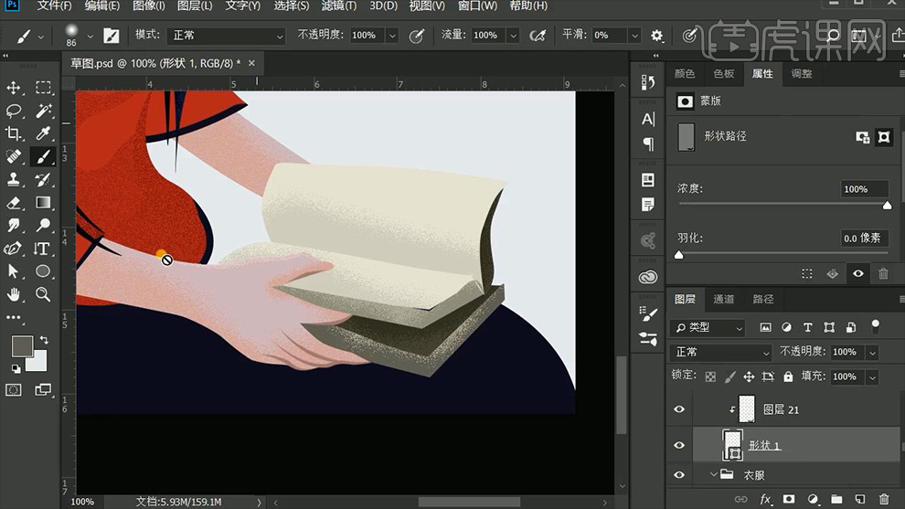Screen dimensions: 905x509
Task: Toggle lock all padlock
Action: click(788, 376)
